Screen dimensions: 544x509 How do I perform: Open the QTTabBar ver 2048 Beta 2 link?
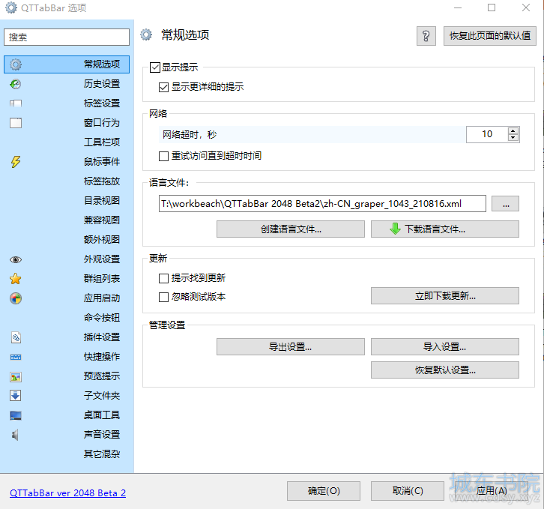67,493
